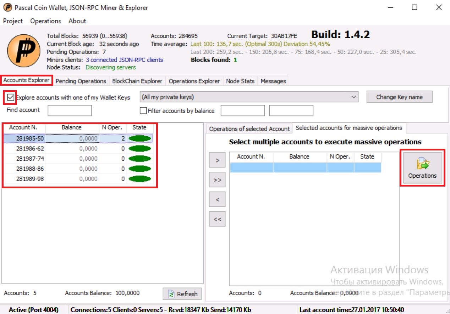The image size is (450, 314).
Task: Open the '(All my private keys)' dropdown
Action: (249, 97)
